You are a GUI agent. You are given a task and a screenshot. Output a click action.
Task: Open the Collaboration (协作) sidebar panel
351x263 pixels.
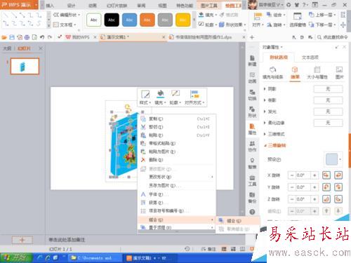pyautogui.click(x=252, y=146)
